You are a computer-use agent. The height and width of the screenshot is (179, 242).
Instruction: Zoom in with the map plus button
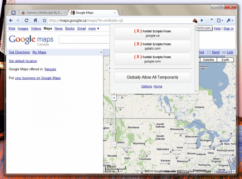coord(114,98)
